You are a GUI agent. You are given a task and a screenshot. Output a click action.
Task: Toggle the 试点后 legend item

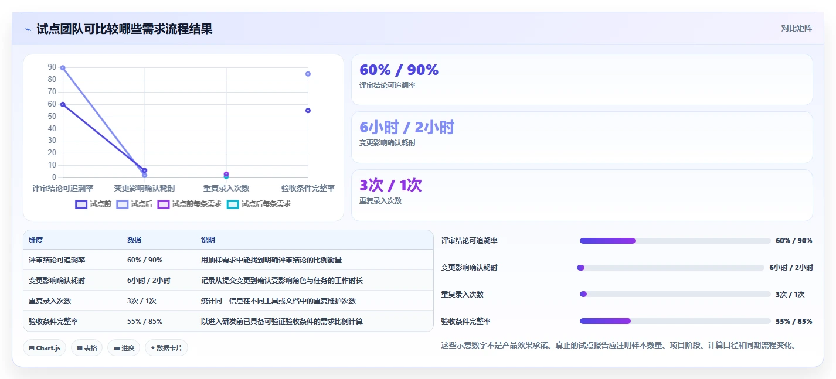click(x=134, y=204)
